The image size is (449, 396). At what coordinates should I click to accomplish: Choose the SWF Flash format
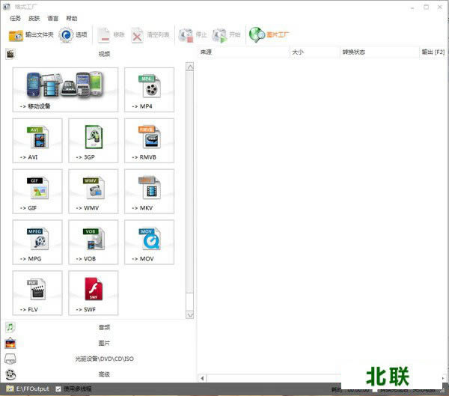(x=93, y=293)
